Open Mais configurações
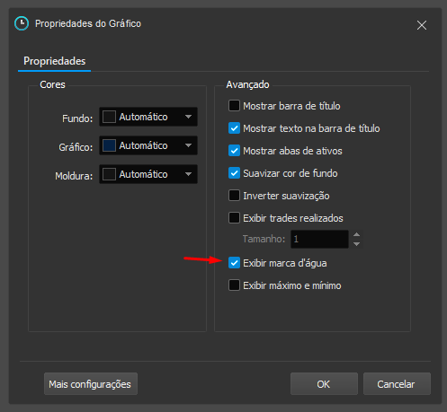Image resolution: width=447 pixels, height=412 pixels. 91,384
